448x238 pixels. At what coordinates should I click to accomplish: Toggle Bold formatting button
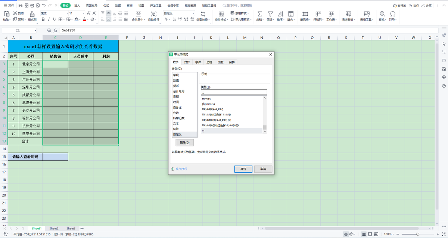[x=43, y=19]
